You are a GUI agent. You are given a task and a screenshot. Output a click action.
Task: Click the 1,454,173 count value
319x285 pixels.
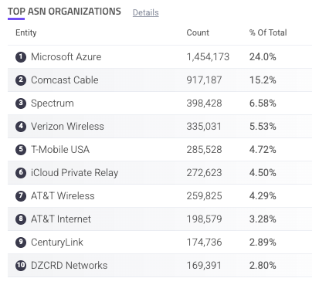[x=208, y=57]
